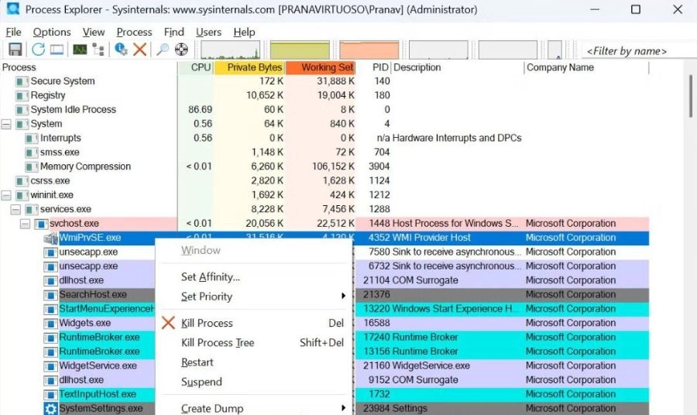The image size is (697, 415).
Task: Click the lower pane view toolbar icon
Action: (x=57, y=50)
